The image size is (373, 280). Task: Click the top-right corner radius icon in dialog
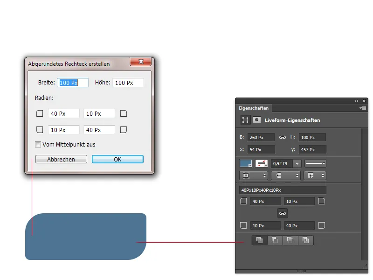[x=124, y=113]
